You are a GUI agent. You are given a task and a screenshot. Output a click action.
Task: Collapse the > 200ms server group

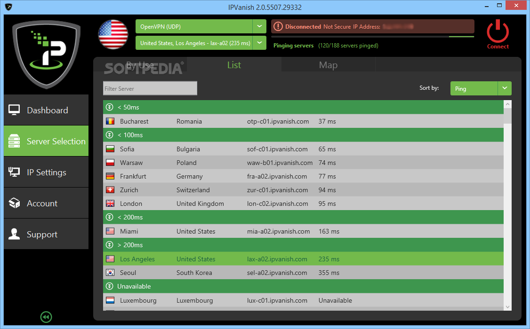(110, 245)
